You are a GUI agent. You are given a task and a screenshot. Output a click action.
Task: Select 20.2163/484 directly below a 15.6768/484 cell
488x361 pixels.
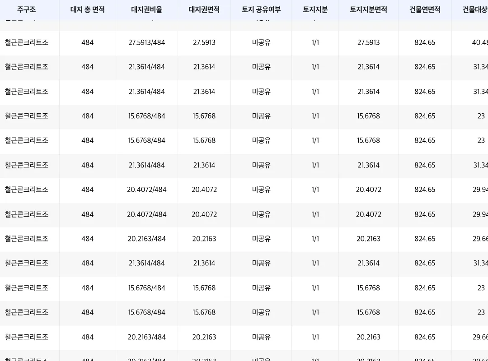(146, 337)
